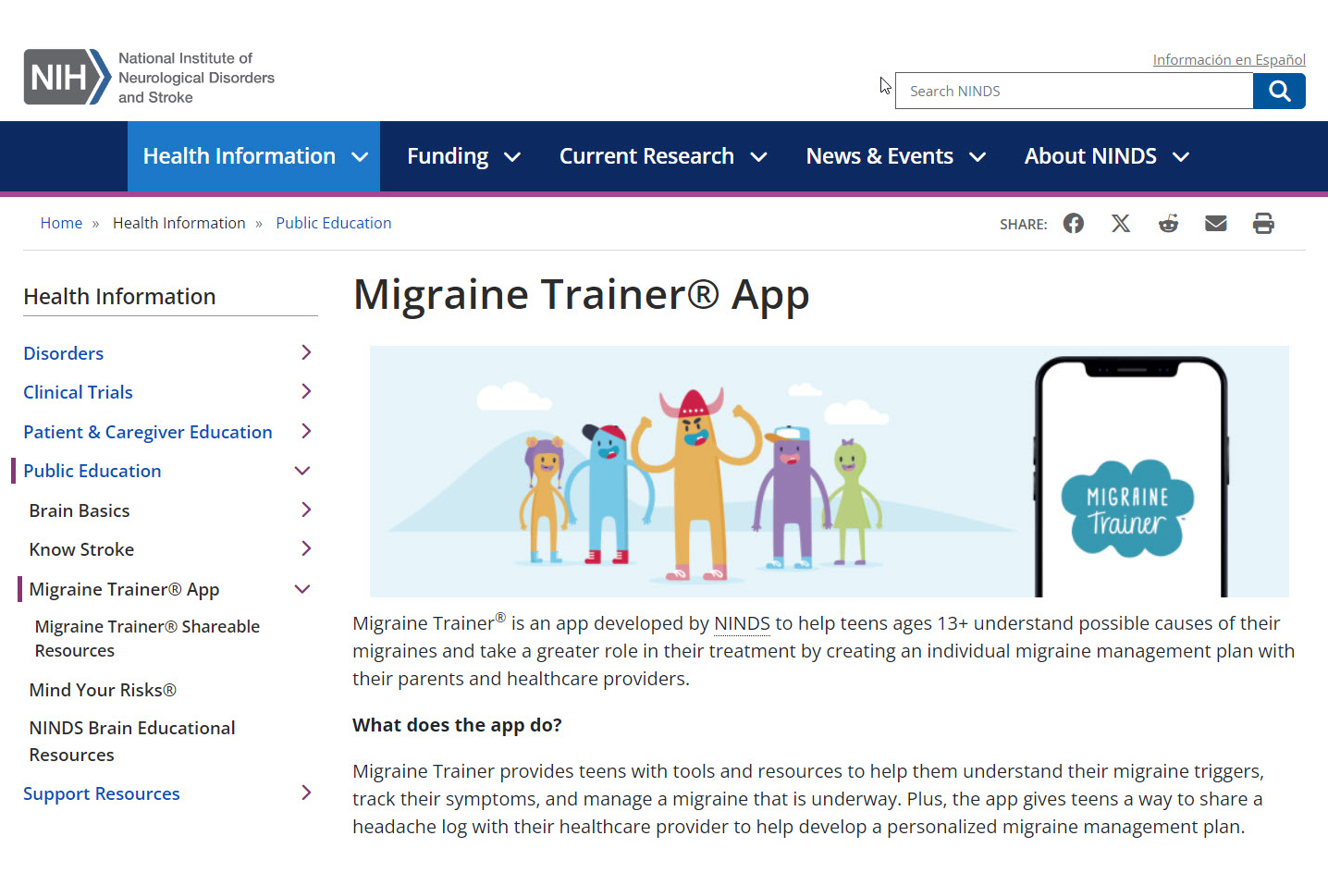Share the page via email

(1215, 223)
